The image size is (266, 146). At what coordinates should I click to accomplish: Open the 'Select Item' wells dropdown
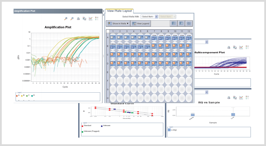coord(149,16)
